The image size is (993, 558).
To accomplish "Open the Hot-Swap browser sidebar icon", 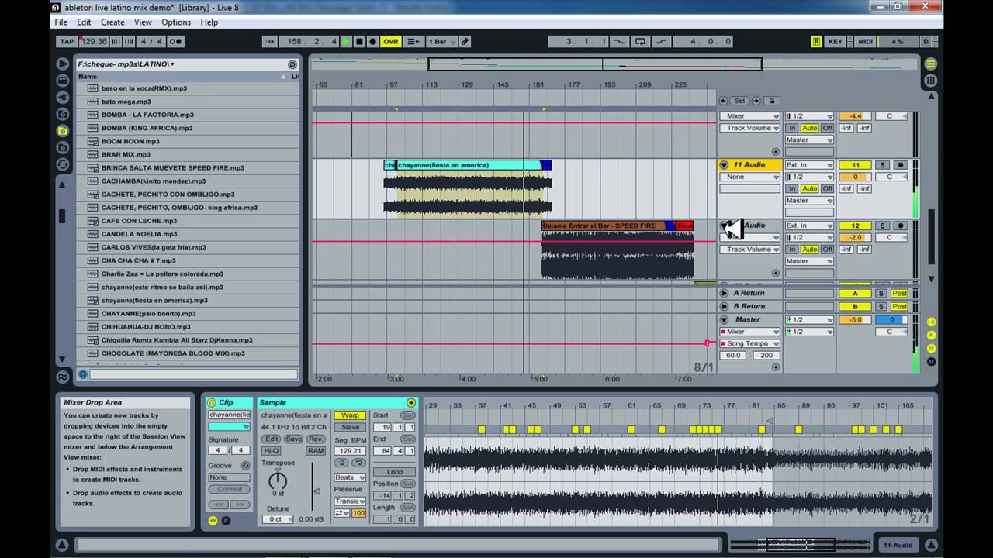I will (x=63, y=164).
